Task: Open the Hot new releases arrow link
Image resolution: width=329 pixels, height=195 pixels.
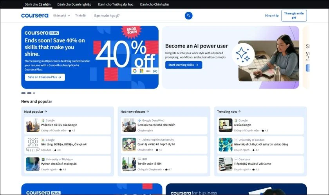Action: point(135,112)
